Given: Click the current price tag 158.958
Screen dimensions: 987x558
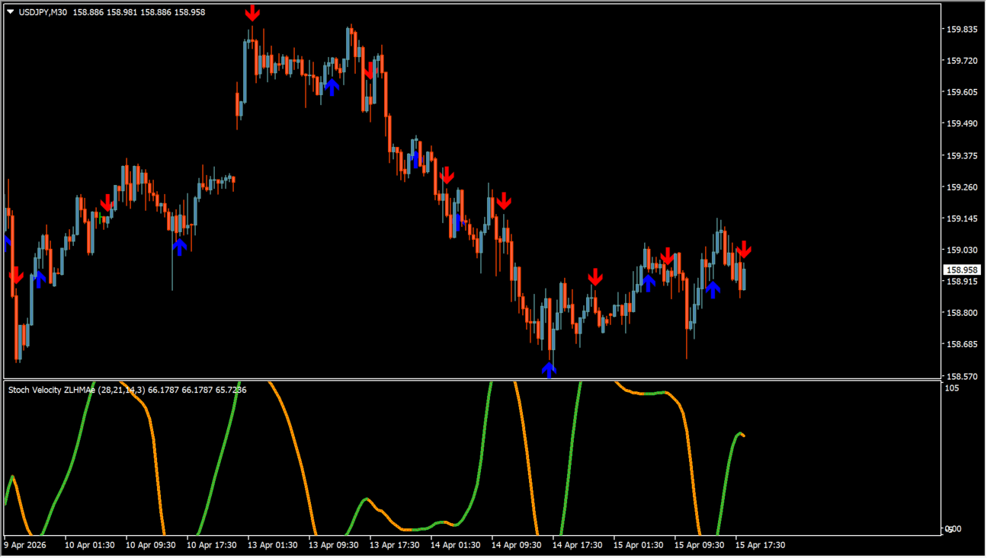Looking at the screenshot, I should (961, 270).
